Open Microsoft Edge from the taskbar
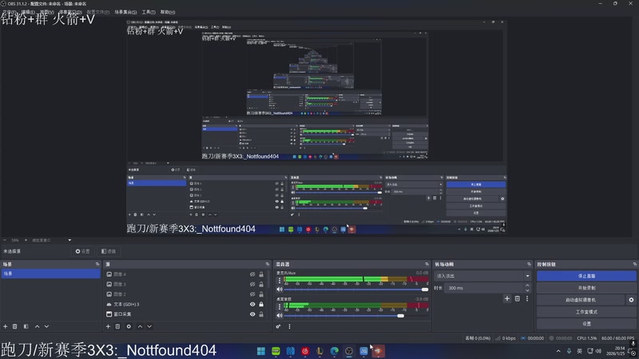 click(334, 351)
